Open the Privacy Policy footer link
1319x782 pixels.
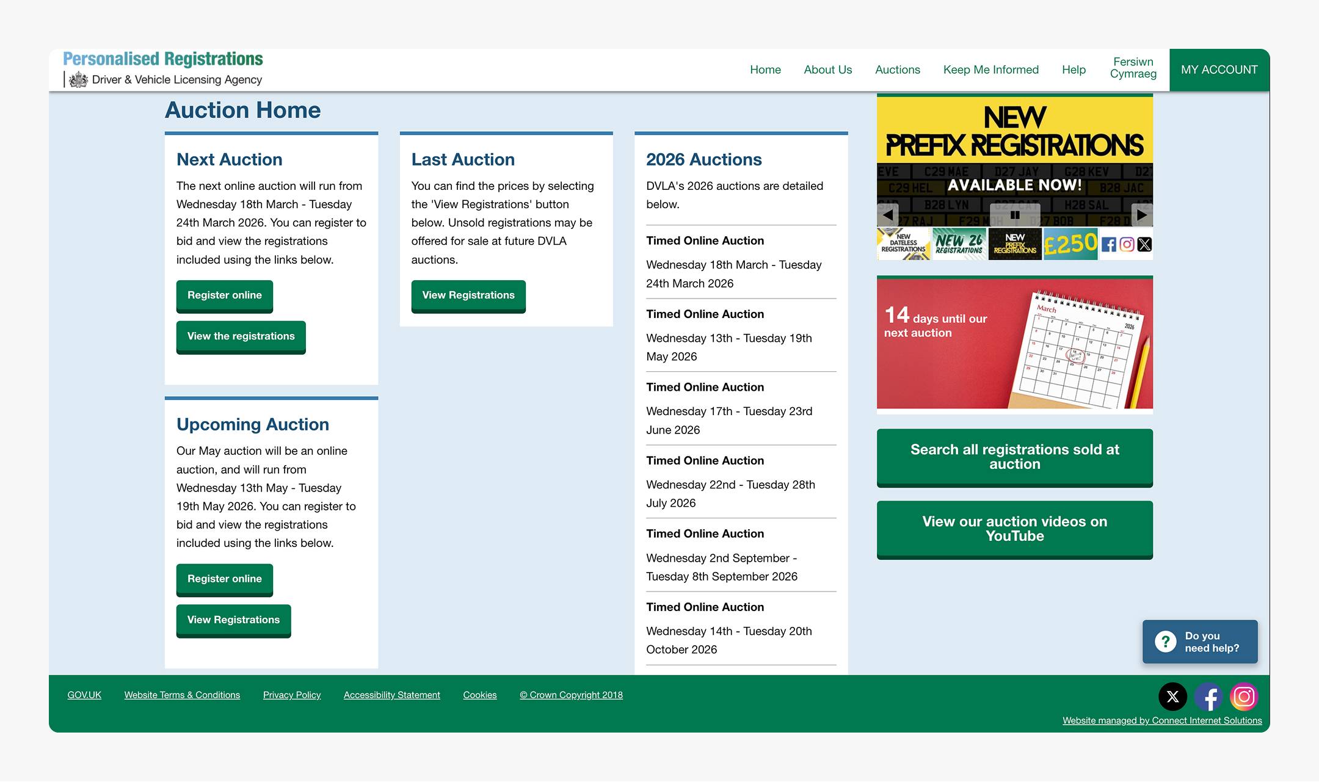(x=292, y=695)
